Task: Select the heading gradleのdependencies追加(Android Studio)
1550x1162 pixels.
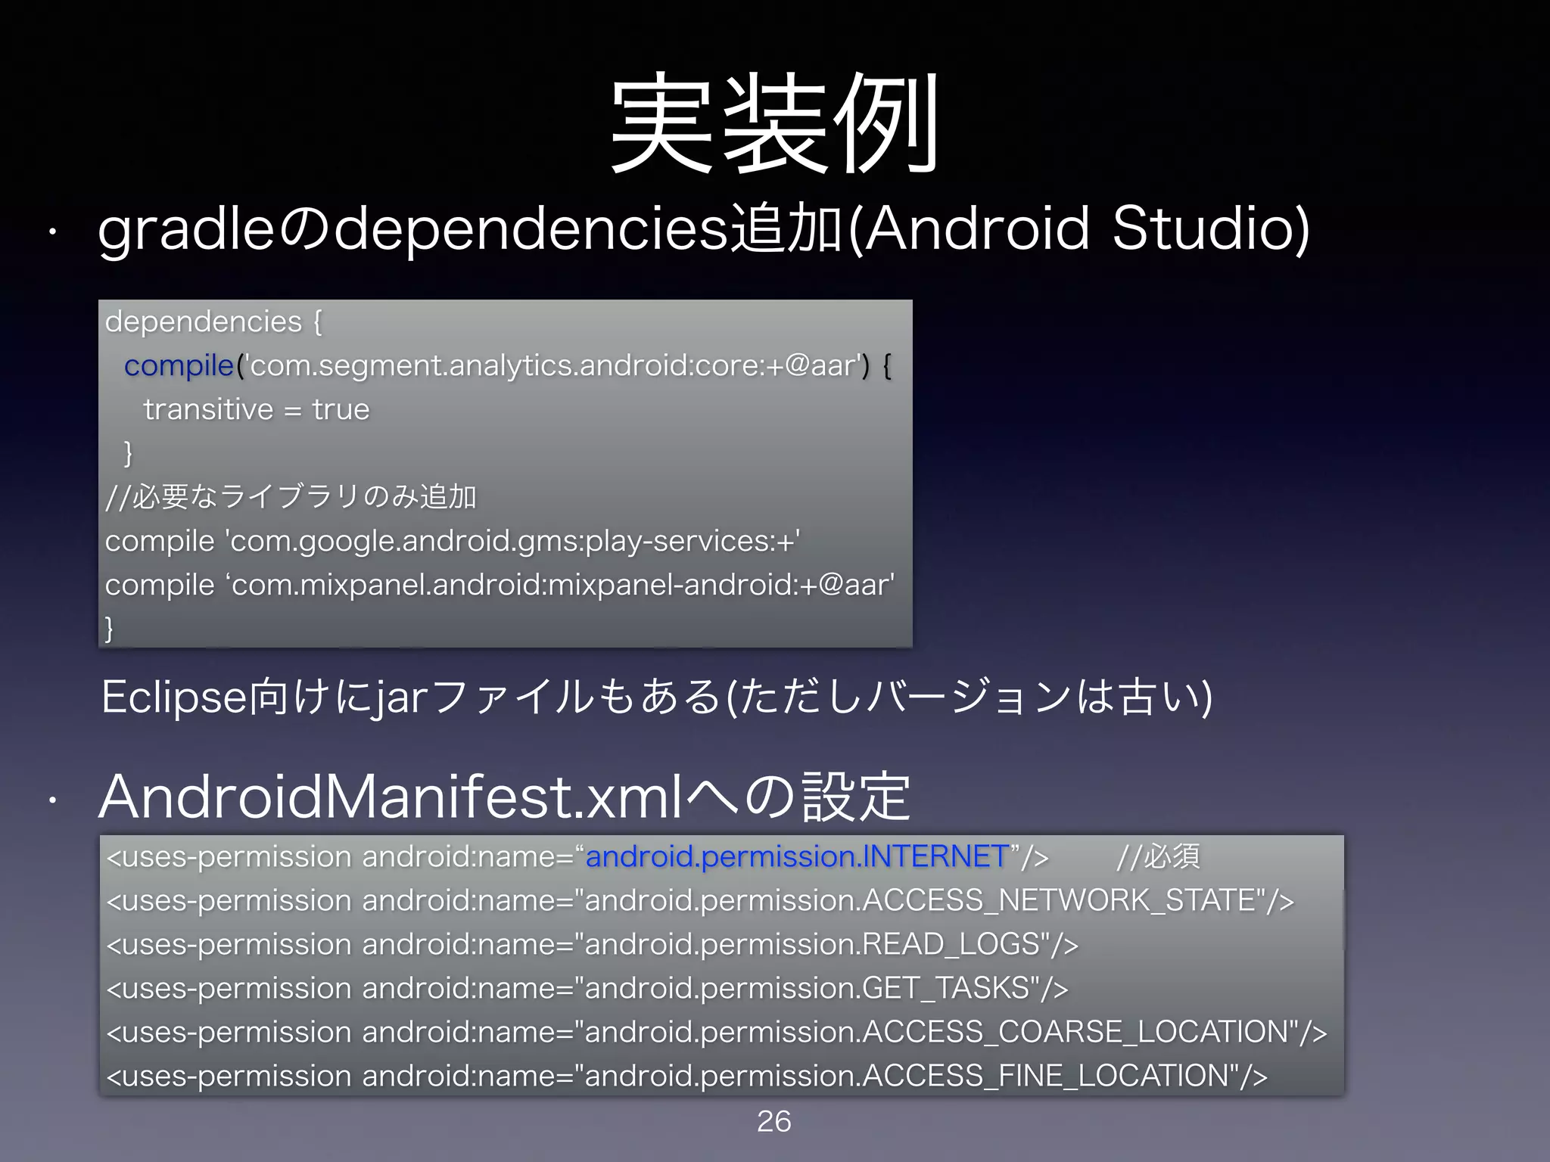Action: click(x=704, y=228)
